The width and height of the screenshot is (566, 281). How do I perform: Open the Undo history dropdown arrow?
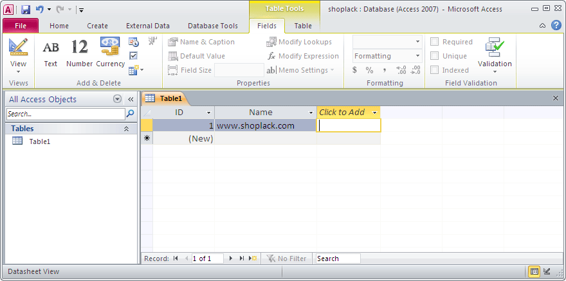coord(49,10)
